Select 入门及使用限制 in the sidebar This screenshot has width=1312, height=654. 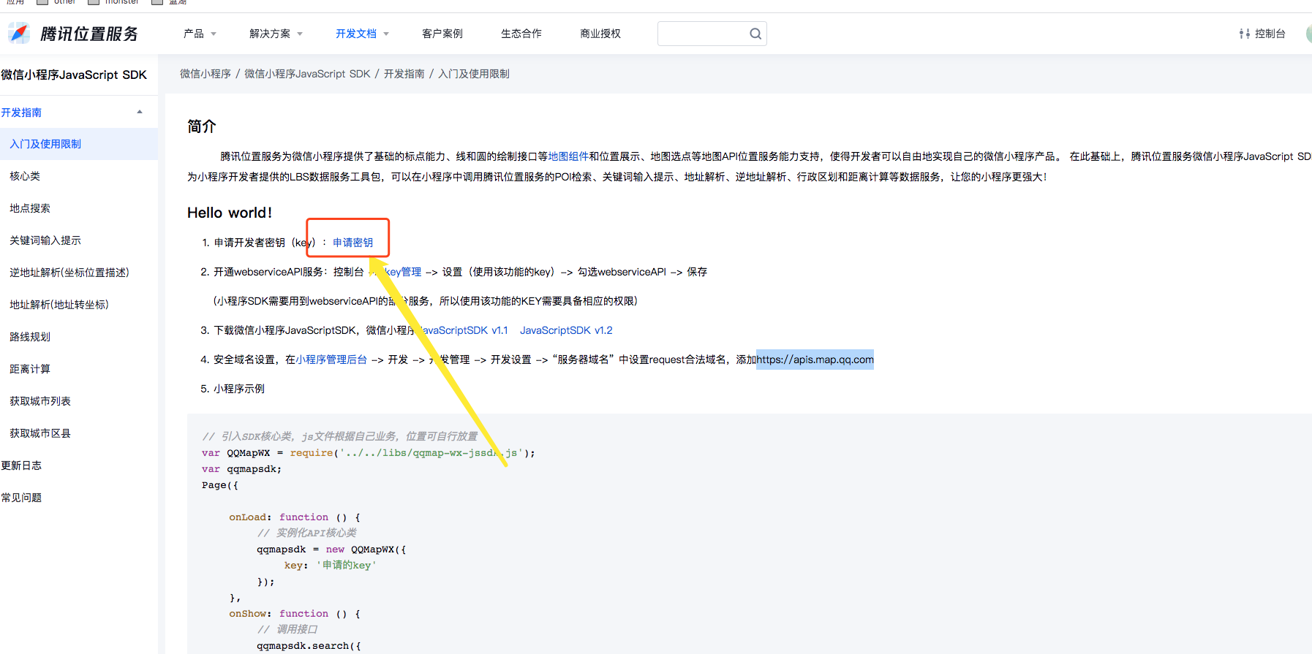point(79,144)
